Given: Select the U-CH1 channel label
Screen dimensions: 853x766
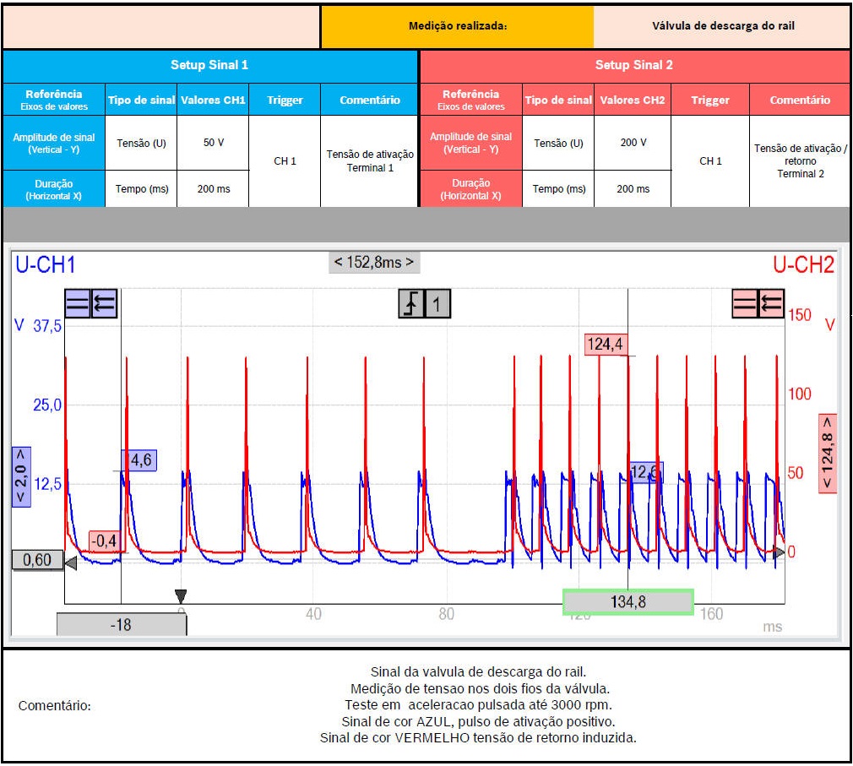Looking at the screenshot, I should [x=46, y=265].
